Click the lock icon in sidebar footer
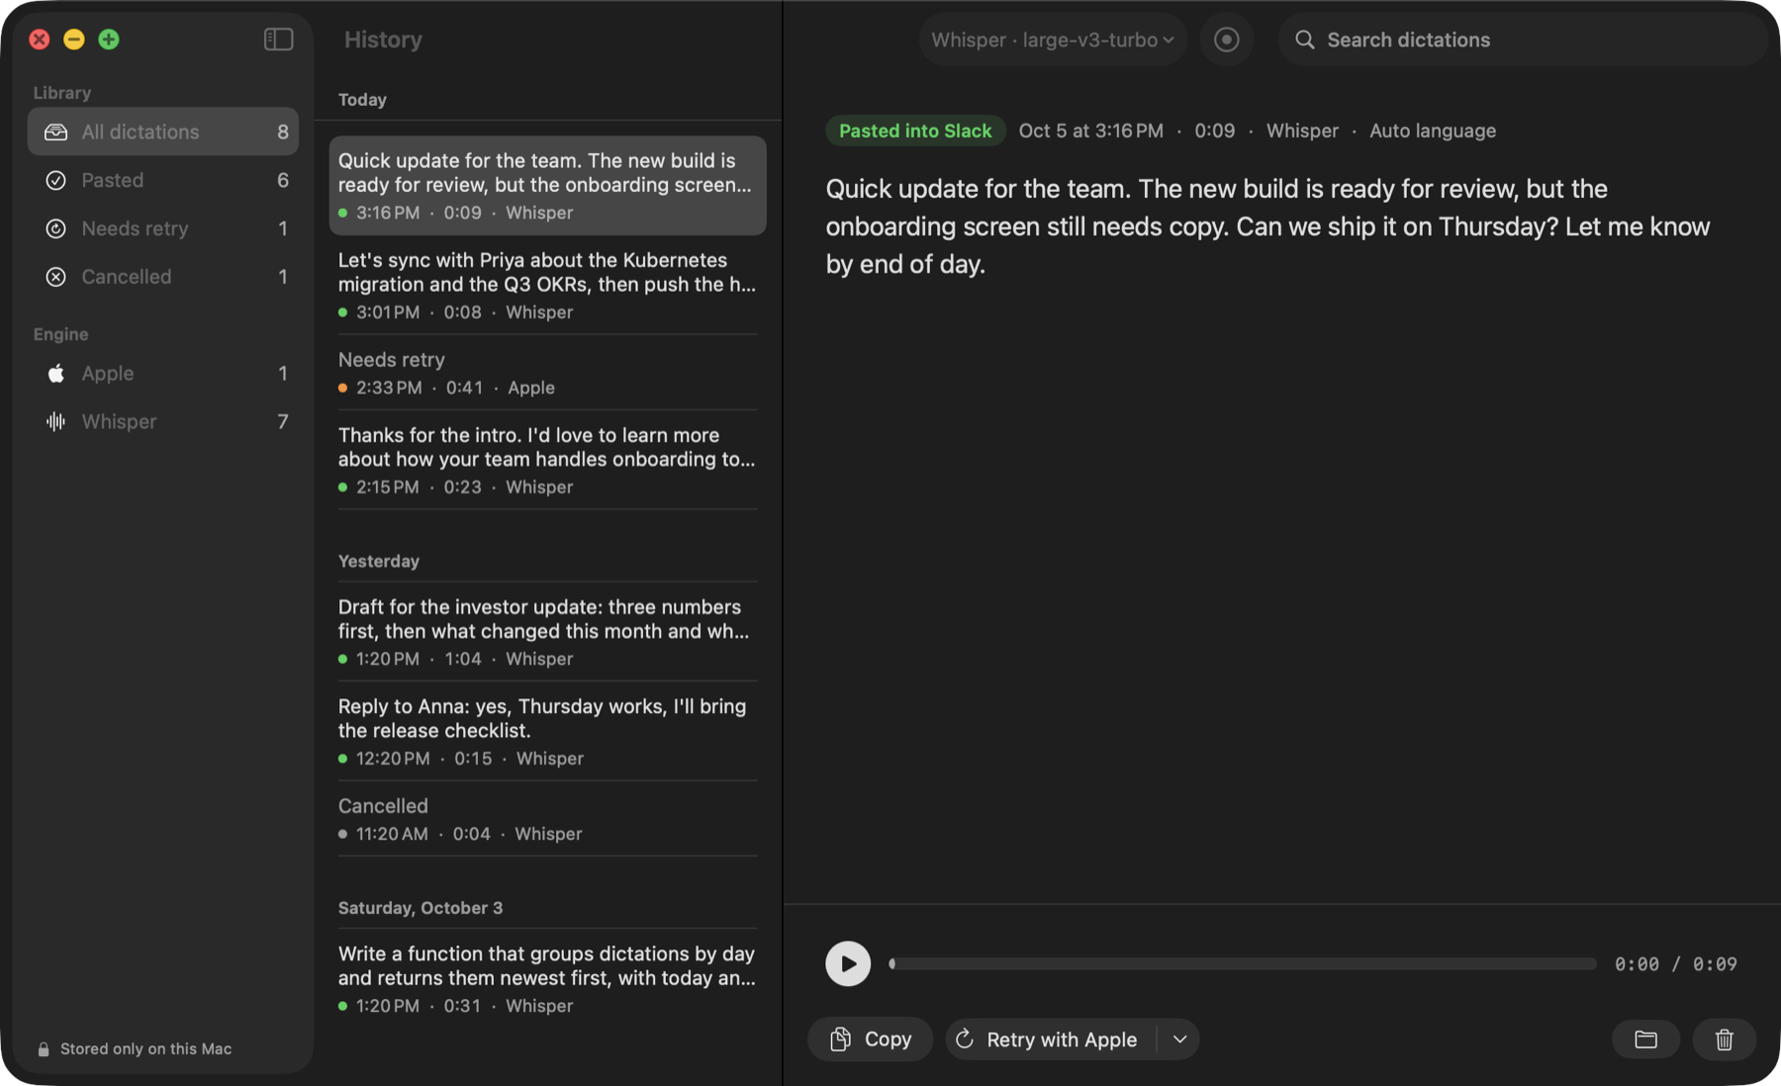The height and width of the screenshot is (1086, 1781). point(44,1049)
